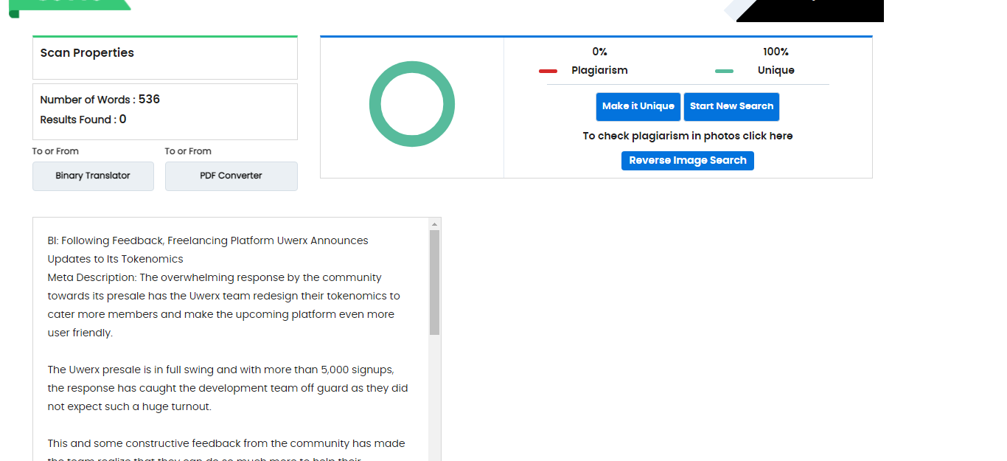The image size is (1007, 461).
Task: Click the 'The Uwerx presale' paragraph
Action: [x=227, y=388]
